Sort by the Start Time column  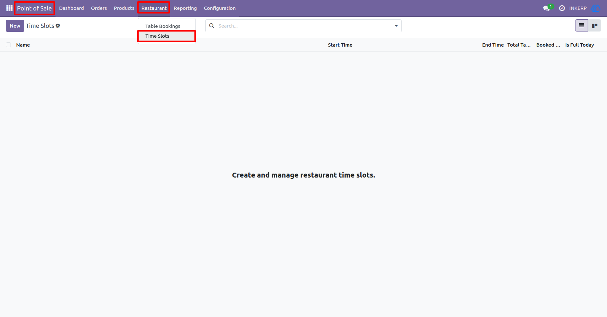pos(340,45)
